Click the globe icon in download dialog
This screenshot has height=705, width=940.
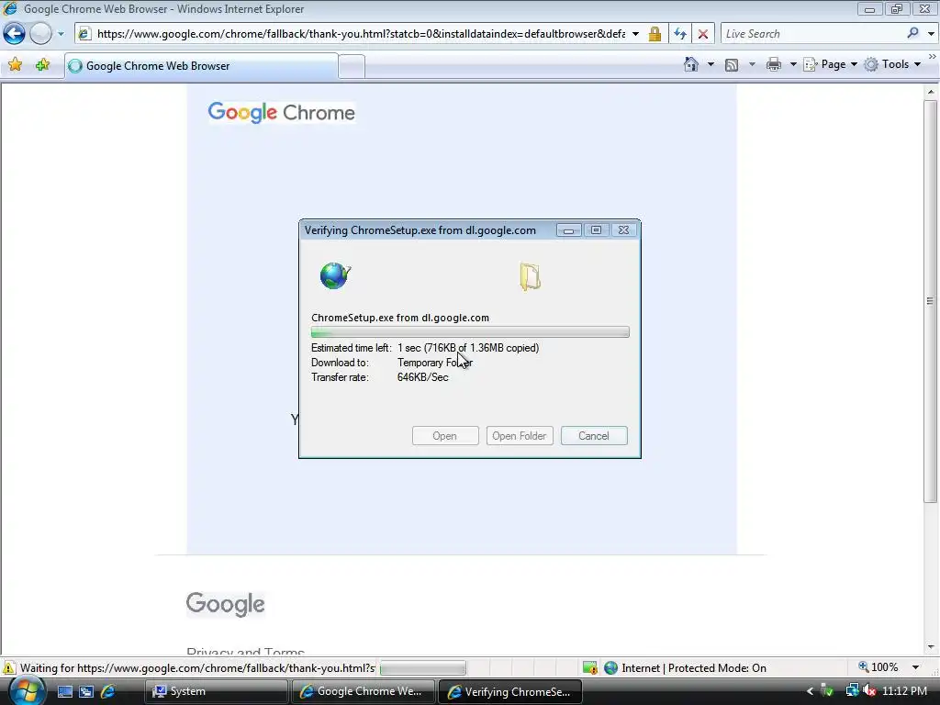pyautogui.click(x=334, y=275)
